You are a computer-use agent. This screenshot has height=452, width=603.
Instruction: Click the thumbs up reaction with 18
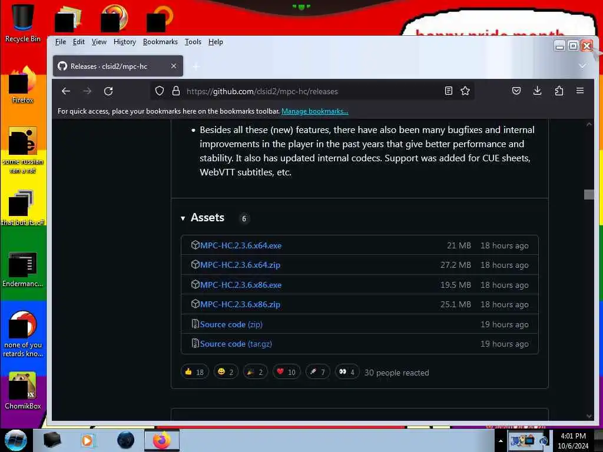tap(194, 372)
